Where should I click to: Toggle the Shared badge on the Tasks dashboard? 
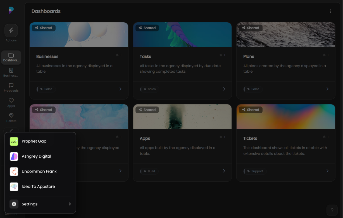[147, 28]
